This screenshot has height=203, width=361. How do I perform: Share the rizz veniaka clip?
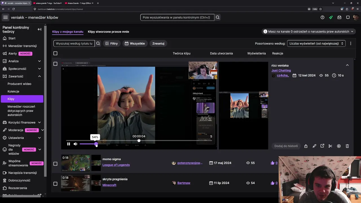[x=306, y=146]
